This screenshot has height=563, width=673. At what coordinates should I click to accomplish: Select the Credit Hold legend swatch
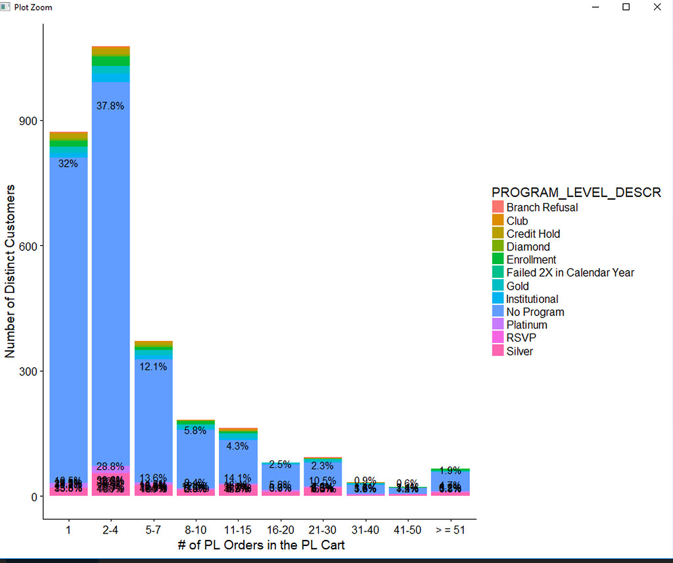click(498, 233)
